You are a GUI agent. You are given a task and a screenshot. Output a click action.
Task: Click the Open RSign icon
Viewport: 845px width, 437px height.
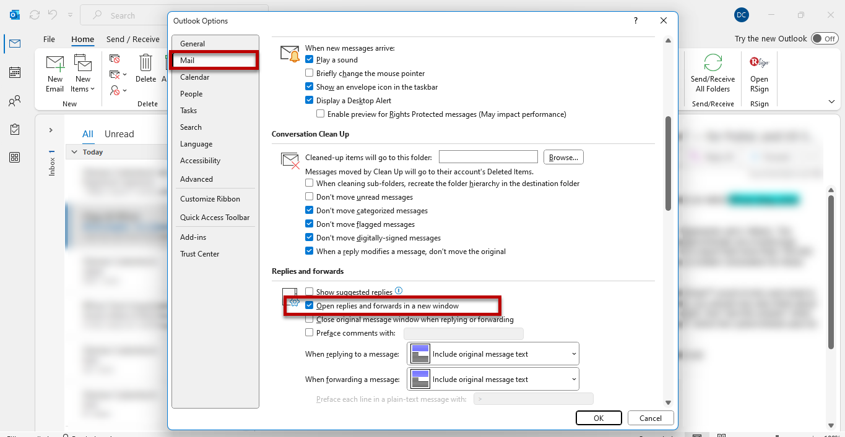pyautogui.click(x=759, y=64)
